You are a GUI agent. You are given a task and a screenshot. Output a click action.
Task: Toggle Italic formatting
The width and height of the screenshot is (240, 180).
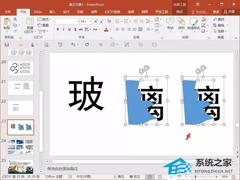pos(64,29)
